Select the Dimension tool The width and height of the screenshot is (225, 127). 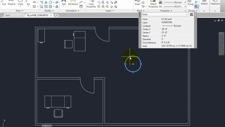pos(73,2)
